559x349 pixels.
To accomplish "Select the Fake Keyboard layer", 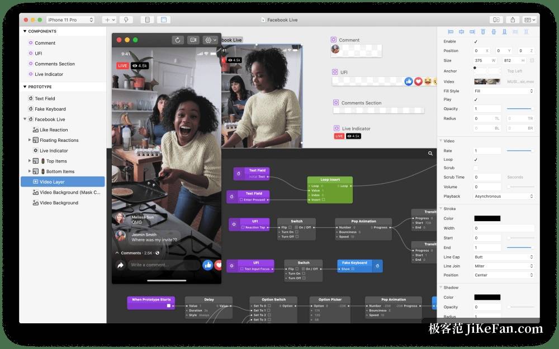I will click(50, 109).
